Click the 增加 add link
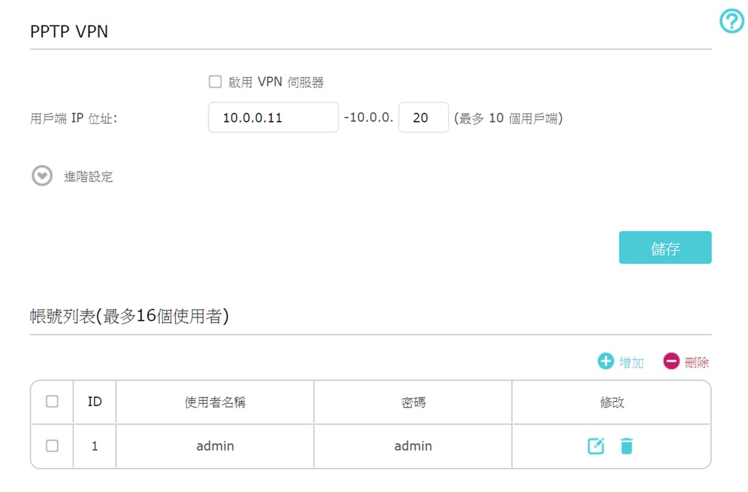 click(x=629, y=361)
